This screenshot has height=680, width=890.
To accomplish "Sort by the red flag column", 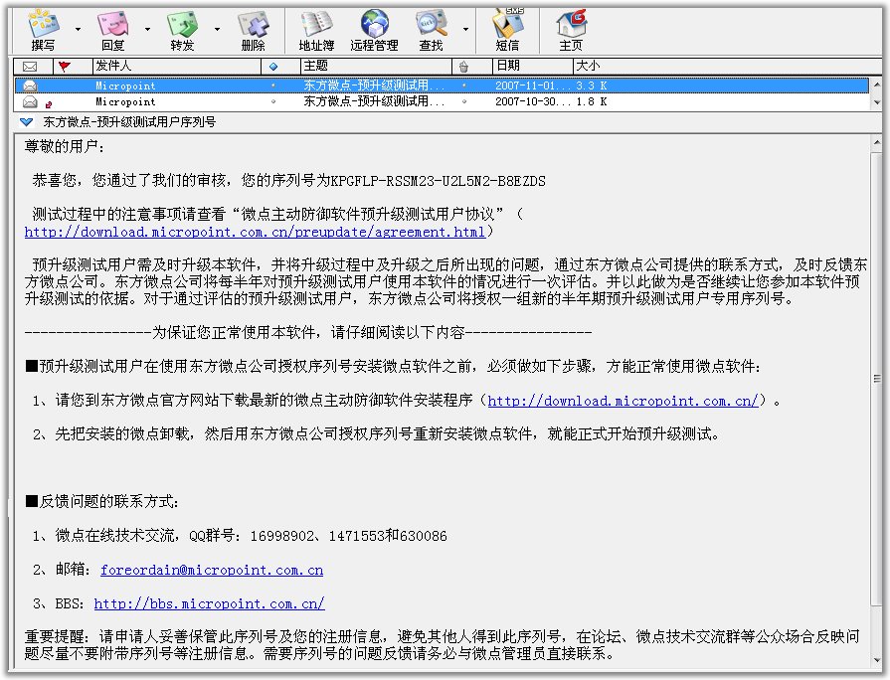I will pos(73,67).
